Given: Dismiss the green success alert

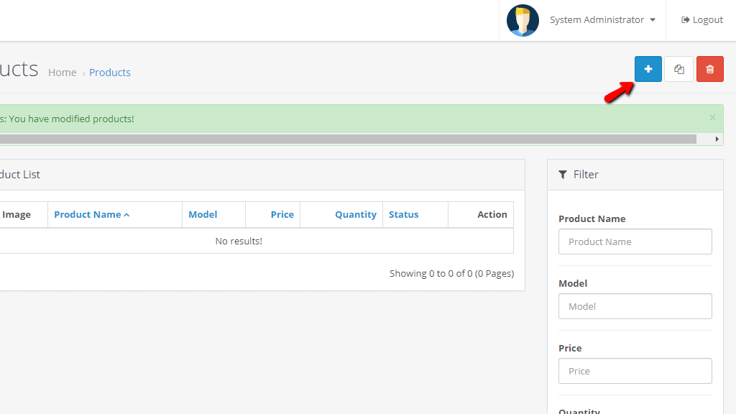Looking at the screenshot, I should point(712,118).
